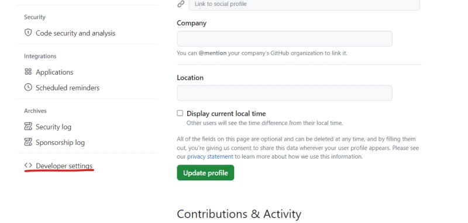This screenshot has width=468, height=223.
Task: Open the Applications settings page
Action: coord(54,72)
